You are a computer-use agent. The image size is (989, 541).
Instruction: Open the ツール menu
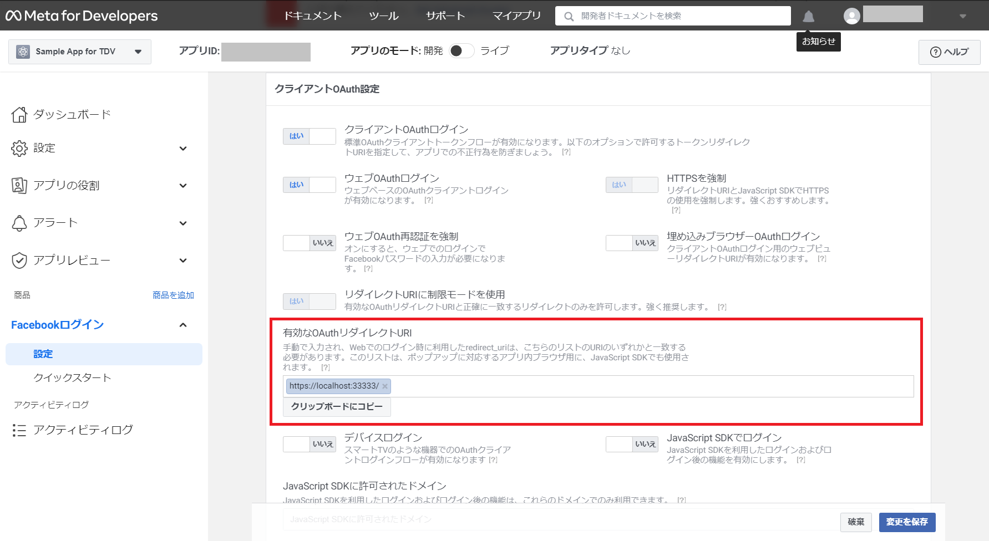[x=384, y=16]
